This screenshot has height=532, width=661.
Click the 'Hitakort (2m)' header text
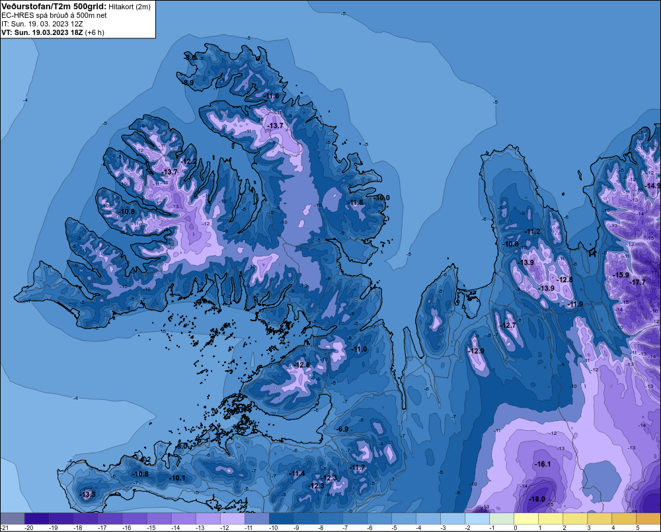click(x=130, y=7)
